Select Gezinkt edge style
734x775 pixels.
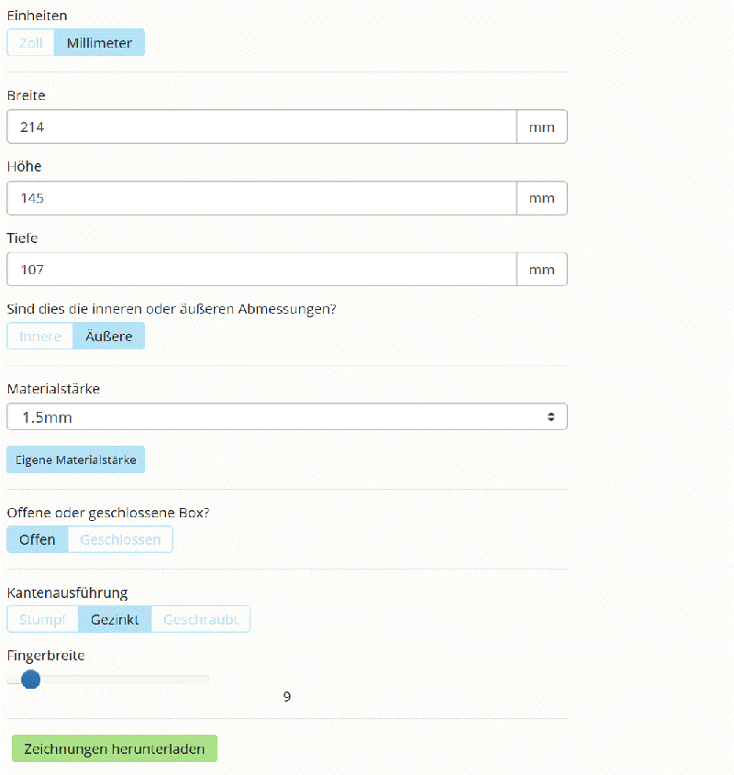(x=115, y=620)
